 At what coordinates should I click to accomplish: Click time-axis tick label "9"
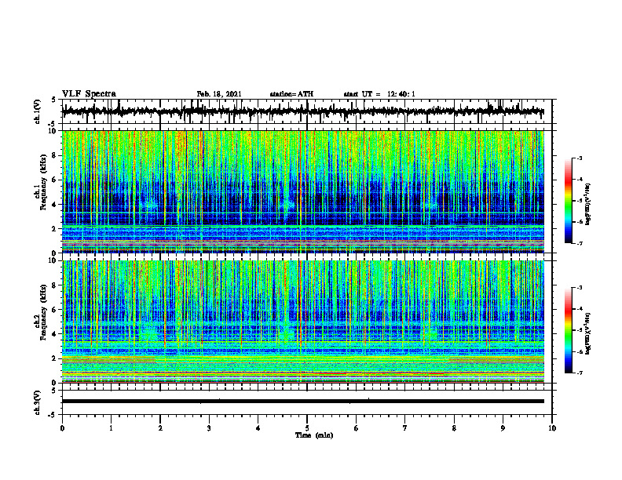pyautogui.click(x=503, y=428)
